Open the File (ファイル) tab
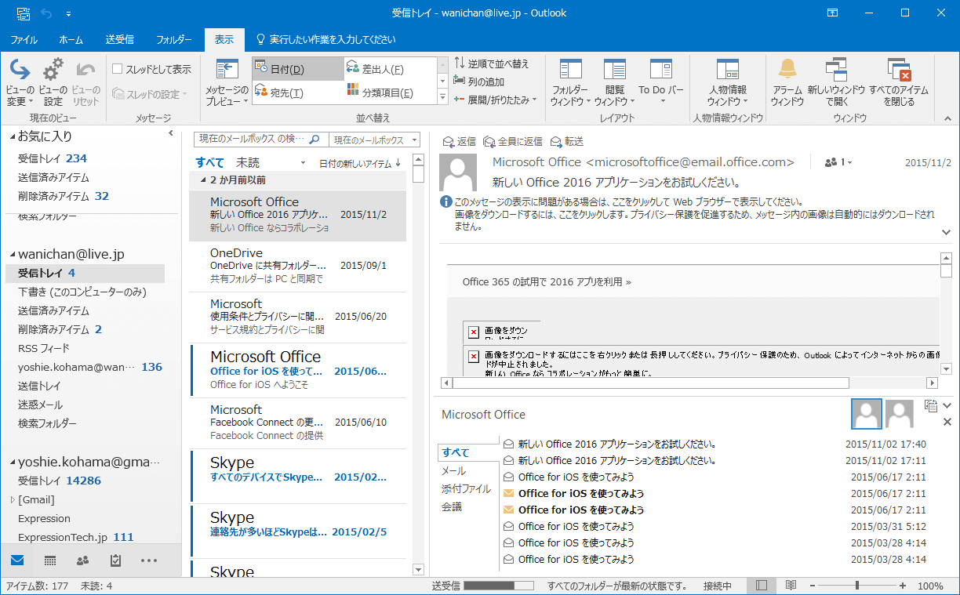 [24, 39]
